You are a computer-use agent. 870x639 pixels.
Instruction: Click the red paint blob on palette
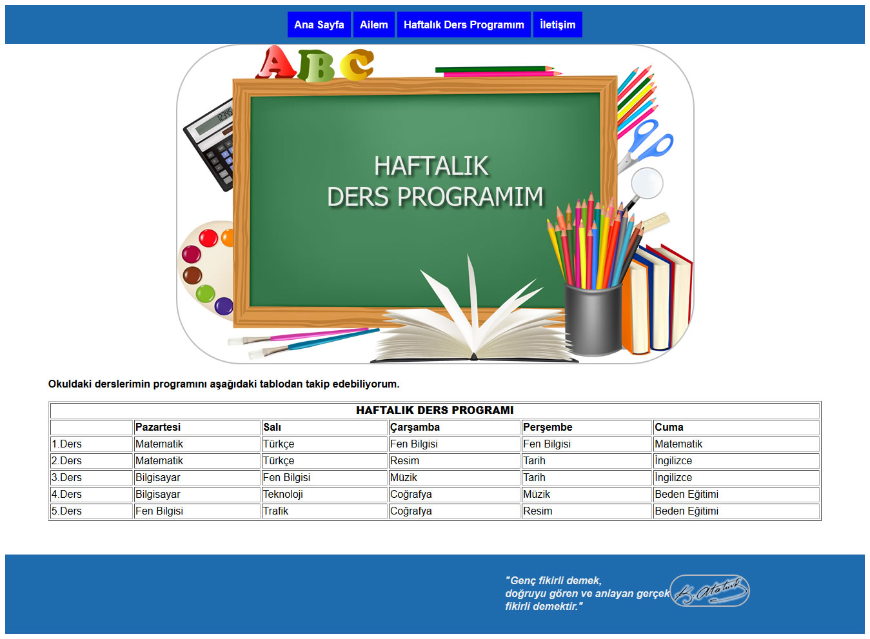(208, 238)
